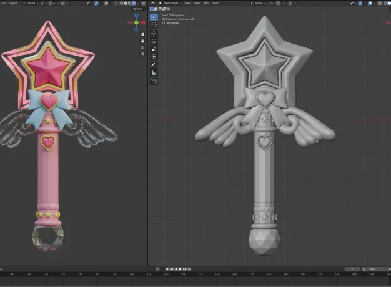Open editor type dropdown in right viewport

point(153,3)
